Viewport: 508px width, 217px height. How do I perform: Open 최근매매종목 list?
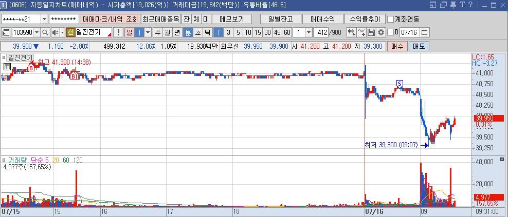coord(161,19)
